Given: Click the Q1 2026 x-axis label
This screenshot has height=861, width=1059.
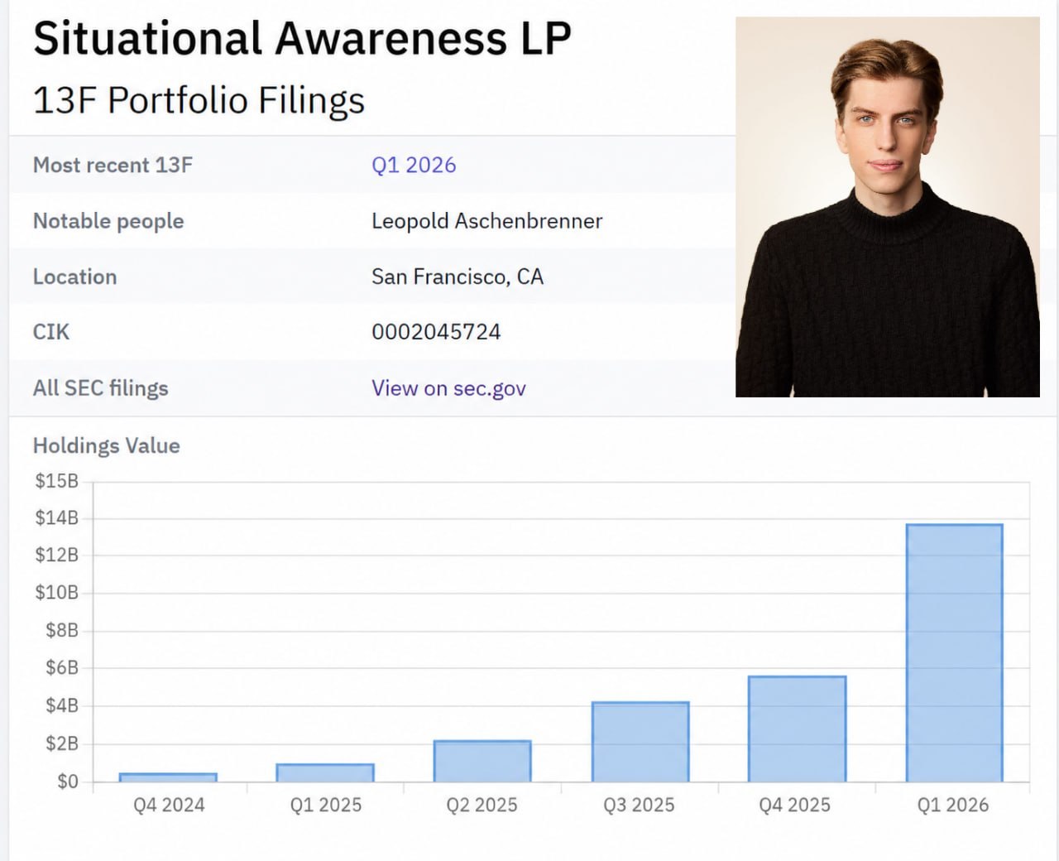Looking at the screenshot, I should pyautogui.click(x=953, y=805).
